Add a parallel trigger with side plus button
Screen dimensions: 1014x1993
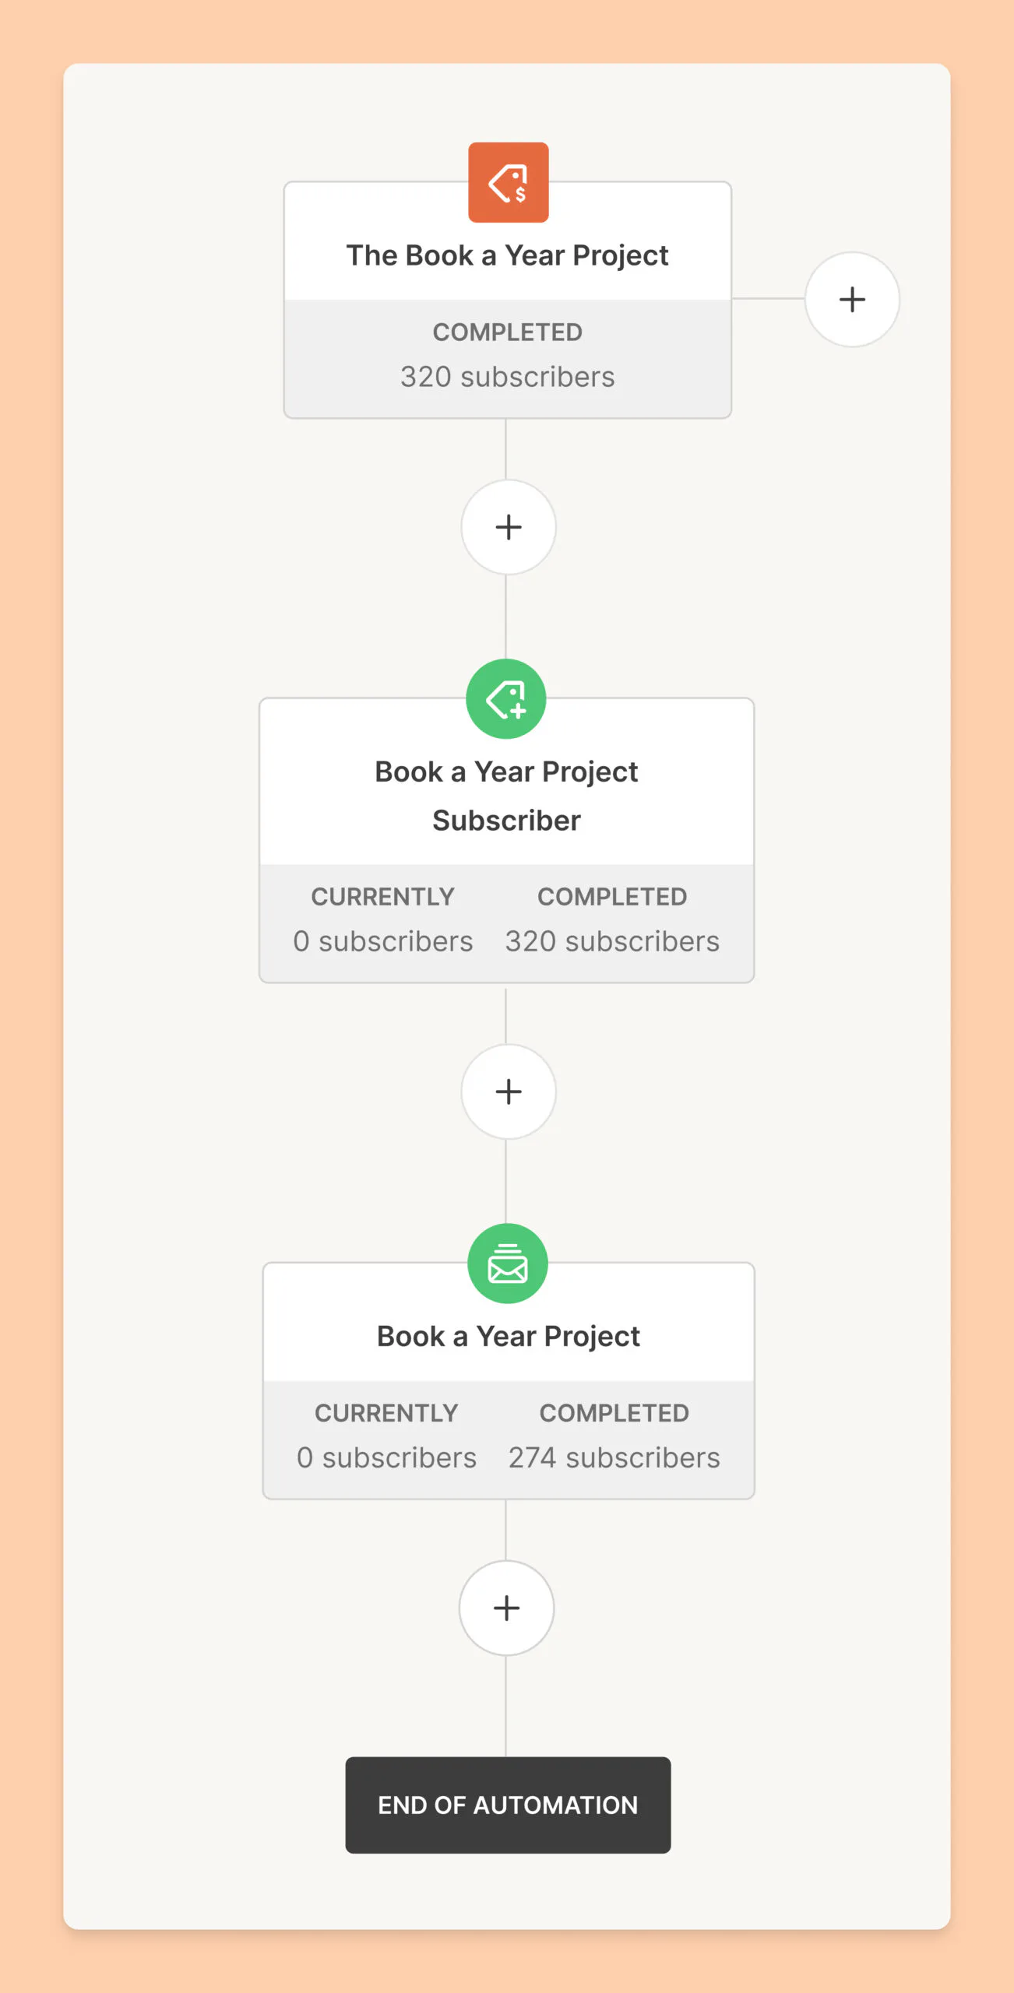click(x=852, y=300)
